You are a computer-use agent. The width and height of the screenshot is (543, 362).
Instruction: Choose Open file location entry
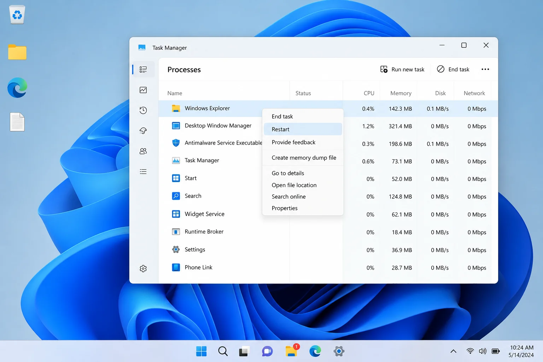tap(303, 185)
